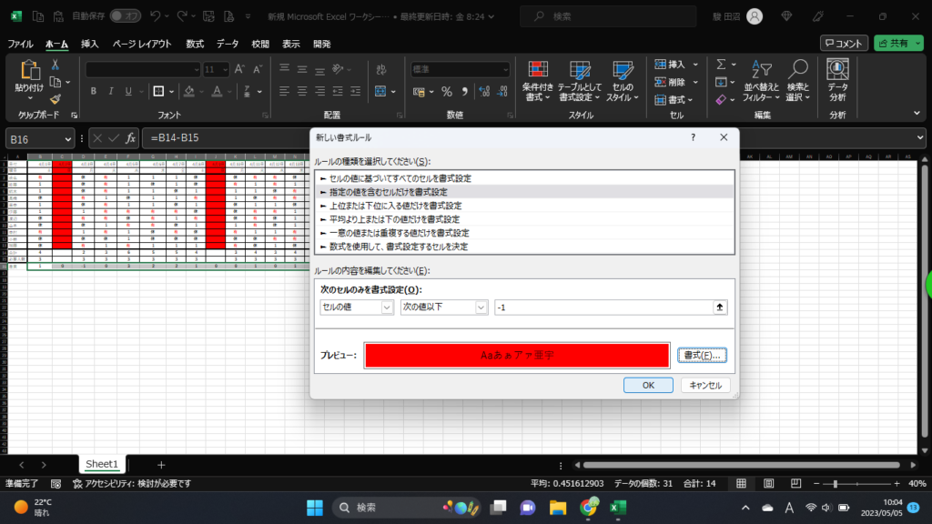Click the Share (共有) button
The width and height of the screenshot is (932, 524).
coord(898,44)
